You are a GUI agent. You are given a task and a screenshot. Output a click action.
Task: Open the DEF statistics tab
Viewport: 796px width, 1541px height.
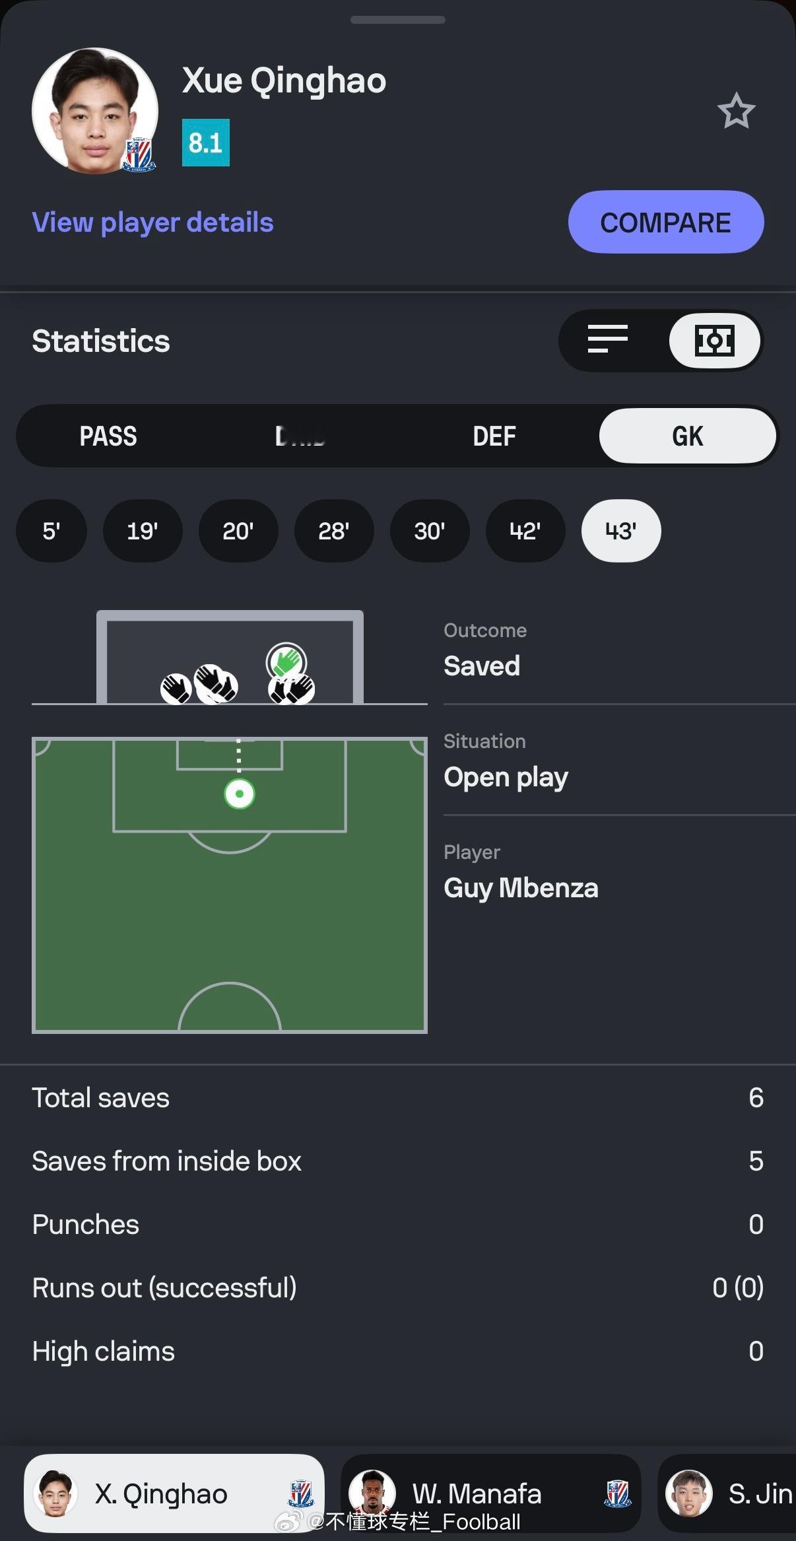494,436
